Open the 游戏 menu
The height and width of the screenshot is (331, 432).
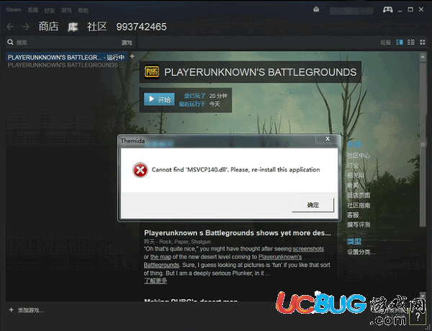coord(66,10)
